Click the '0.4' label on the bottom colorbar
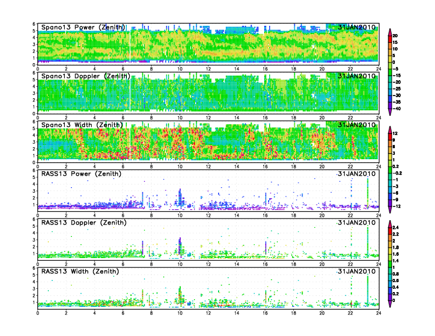Viewport: 435px width, 336px height. coord(396,287)
